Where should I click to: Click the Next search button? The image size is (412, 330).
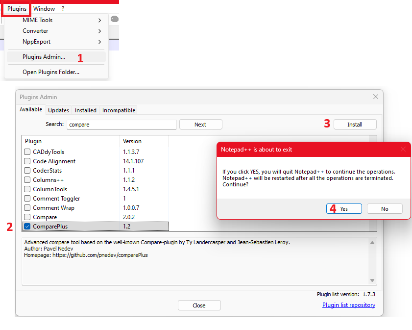[x=201, y=125]
